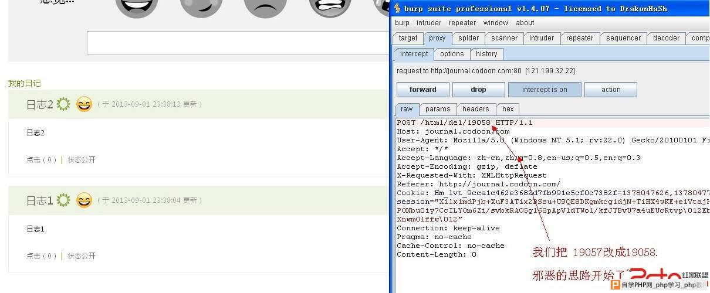Click 点击(0) under 日志2

tap(42, 159)
